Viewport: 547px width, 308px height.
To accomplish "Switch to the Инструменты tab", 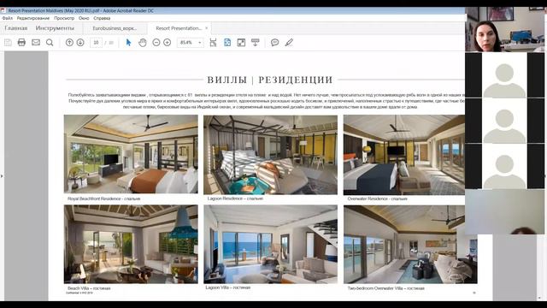I will coord(55,28).
